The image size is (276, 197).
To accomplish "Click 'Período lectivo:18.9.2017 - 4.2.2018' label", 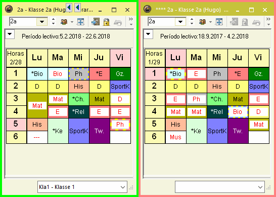I will tap(204, 36).
